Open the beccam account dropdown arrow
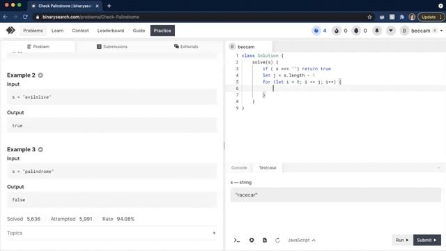The height and width of the screenshot is (251, 446). point(441,31)
